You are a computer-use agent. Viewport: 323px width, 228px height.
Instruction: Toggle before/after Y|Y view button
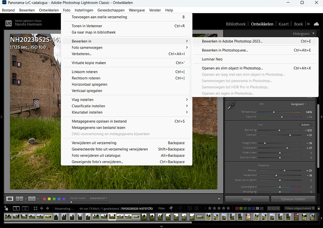click(32, 199)
